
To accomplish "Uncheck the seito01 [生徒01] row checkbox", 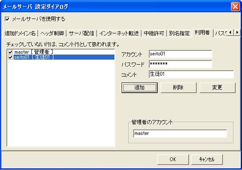I will click(x=10, y=57).
